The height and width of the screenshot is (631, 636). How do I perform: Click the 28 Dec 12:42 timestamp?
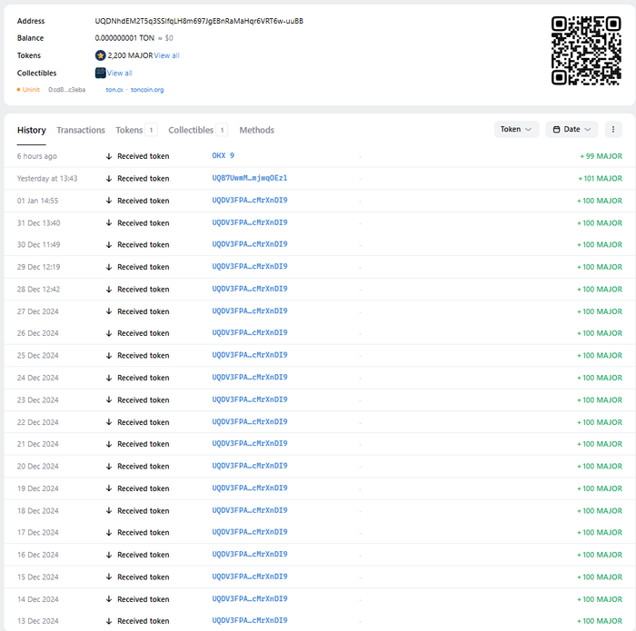pos(38,290)
